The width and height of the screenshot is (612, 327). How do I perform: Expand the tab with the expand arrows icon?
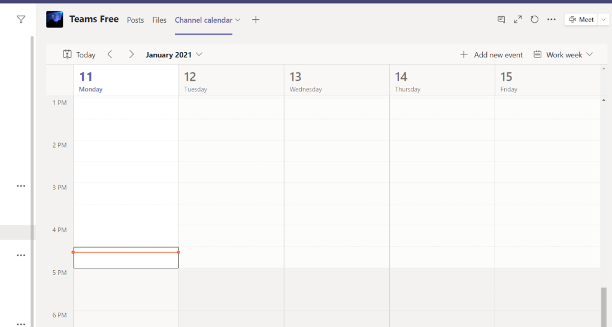[518, 20]
